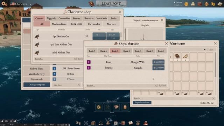Open the binoculars icon in bottom toolbar
224x126 pixels.
(78, 123)
